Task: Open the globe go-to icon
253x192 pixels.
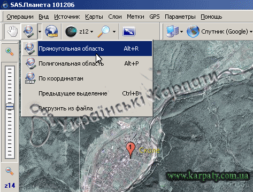Action: click(51, 31)
